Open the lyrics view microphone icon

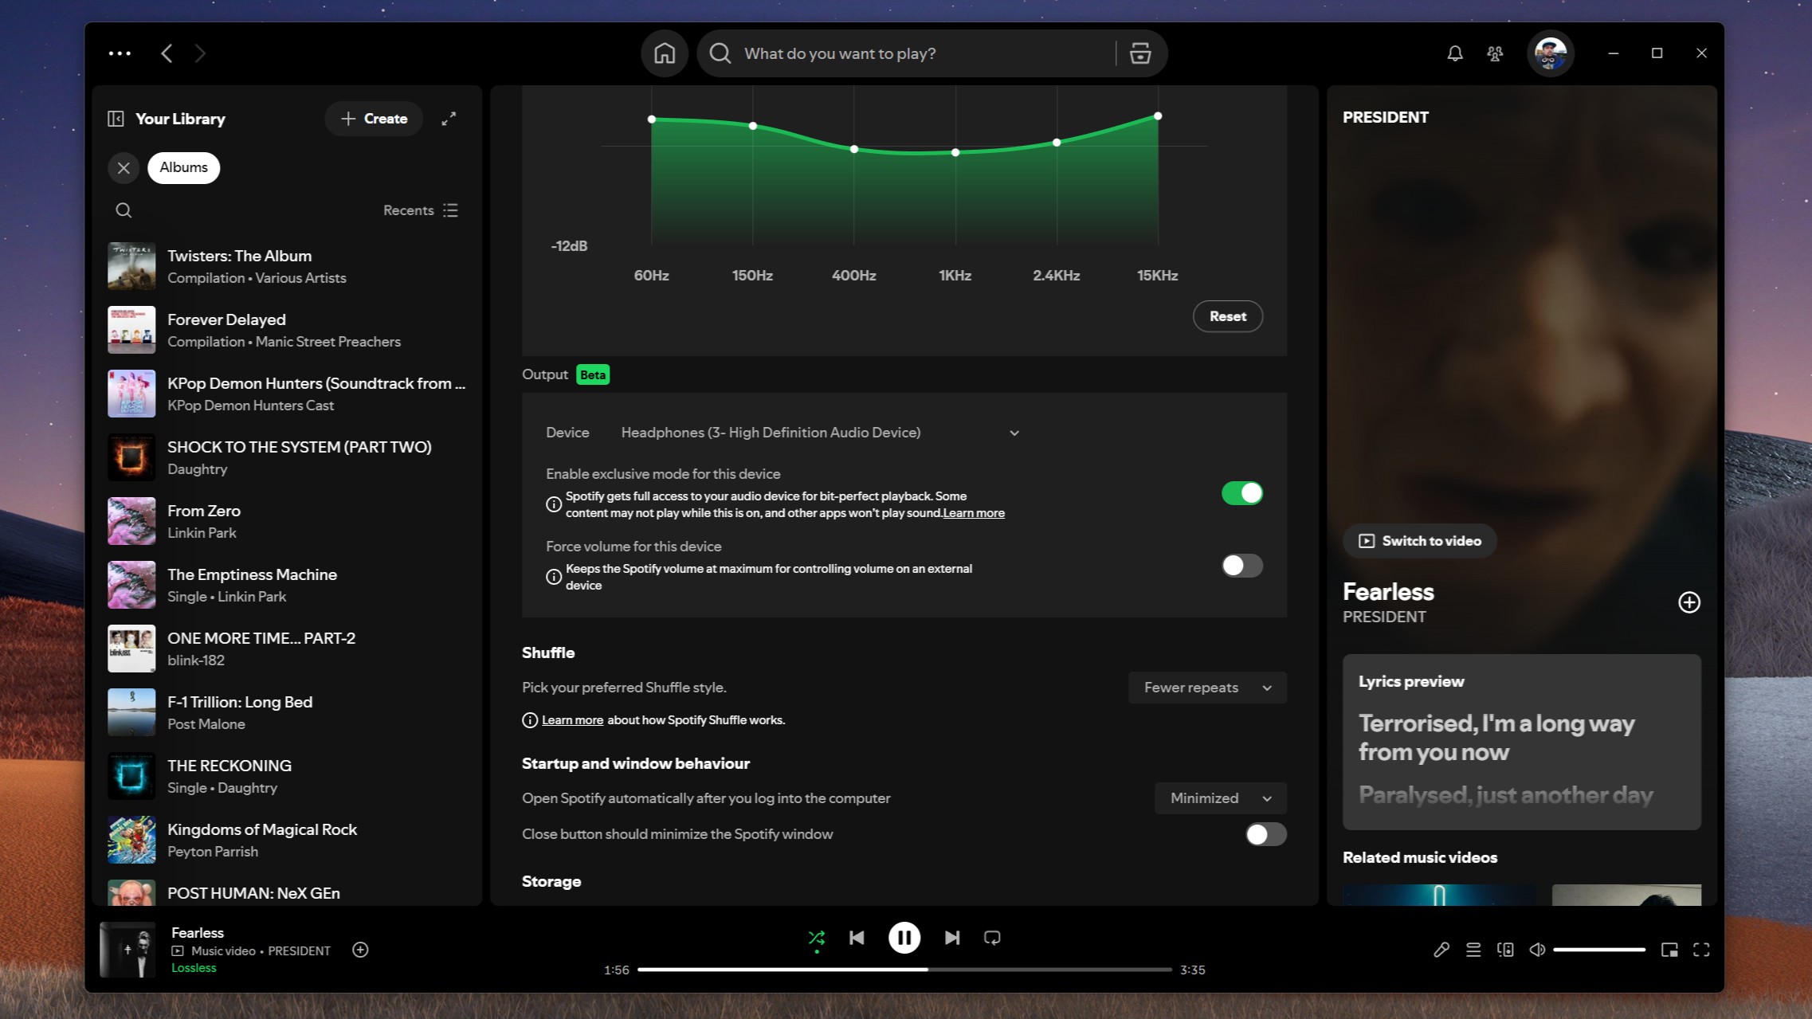(1441, 950)
